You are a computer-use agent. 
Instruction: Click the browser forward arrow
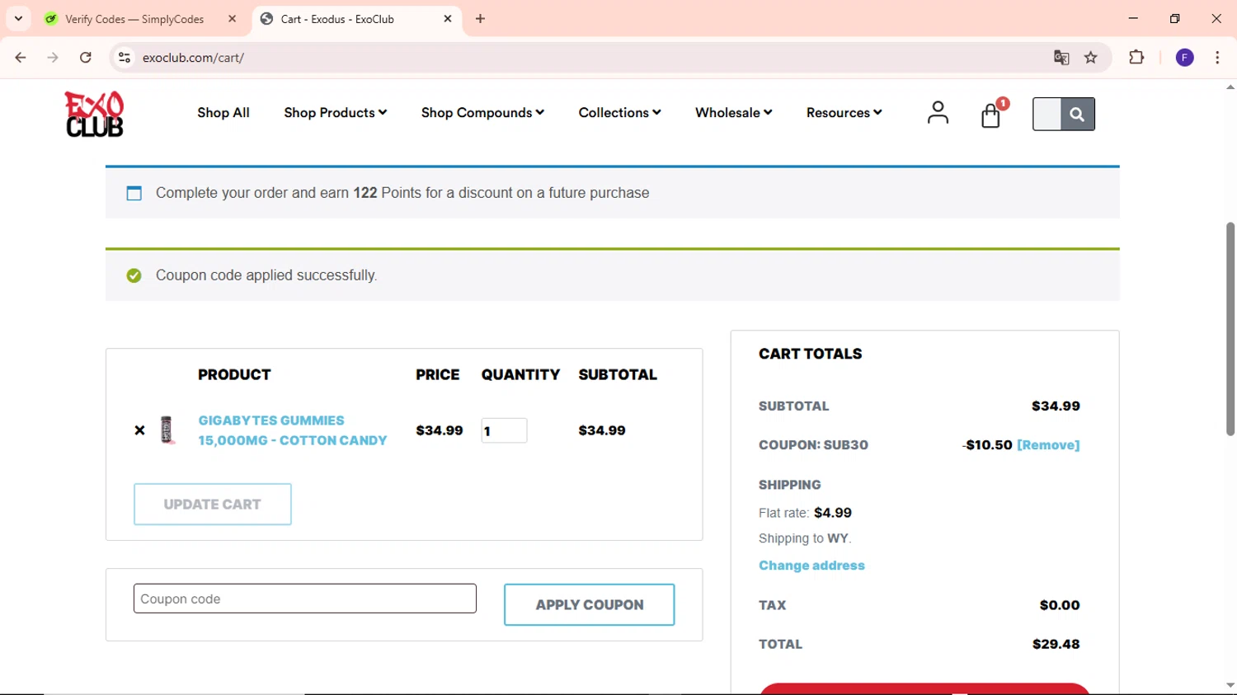[53, 58]
